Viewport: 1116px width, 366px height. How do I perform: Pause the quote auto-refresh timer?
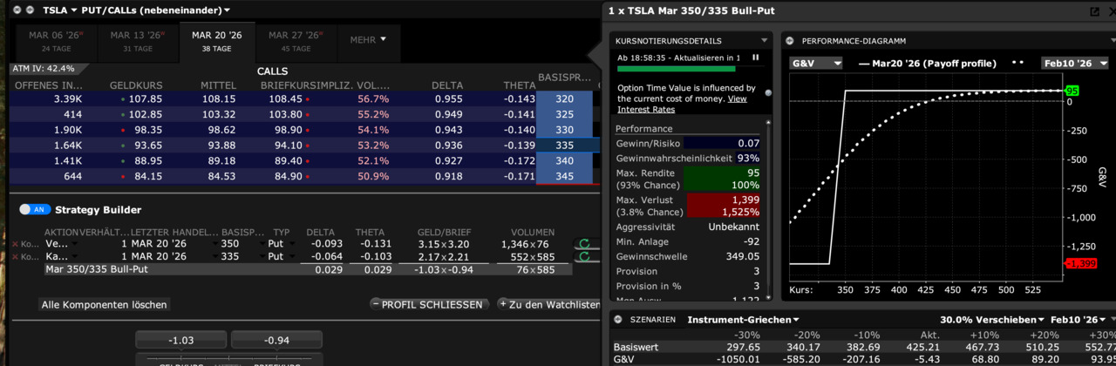(756, 58)
